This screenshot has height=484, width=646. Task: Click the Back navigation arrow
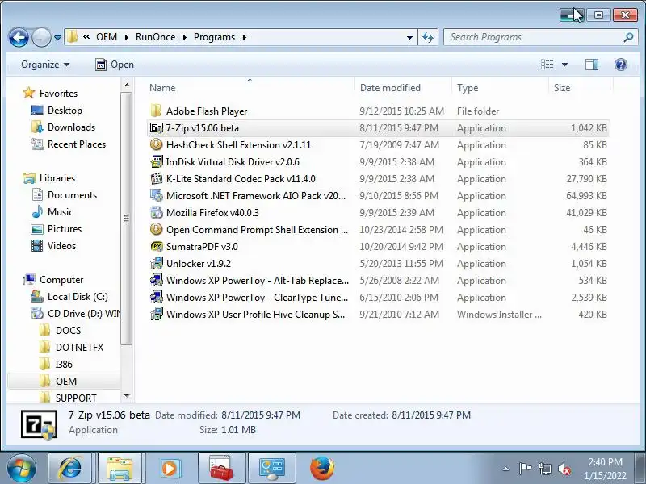click(19, 37)
